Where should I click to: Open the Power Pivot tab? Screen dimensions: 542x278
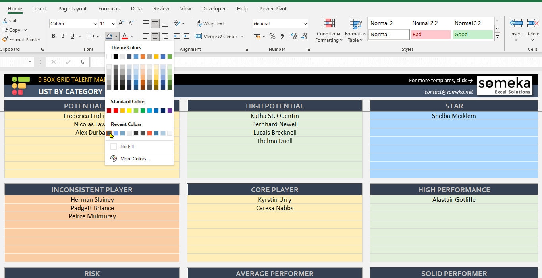pyautogui.click(x=273, y=8)
